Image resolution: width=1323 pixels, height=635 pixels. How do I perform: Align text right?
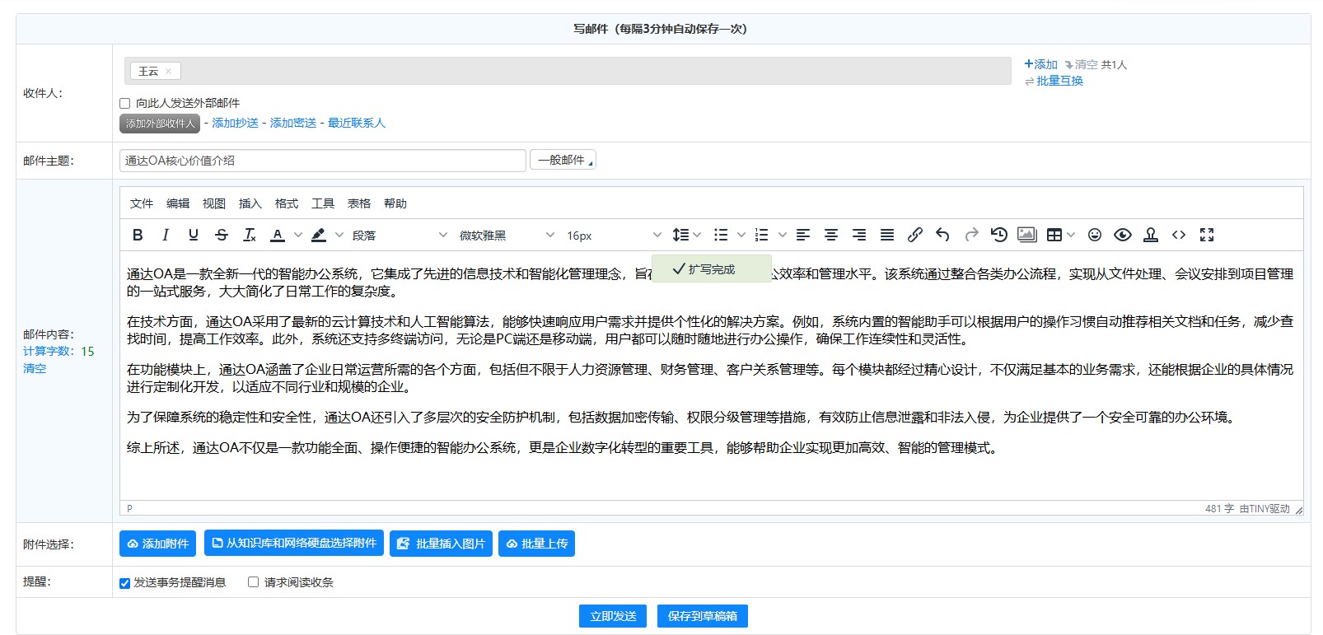(x=859, y=235)
